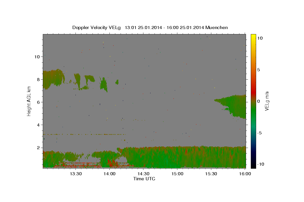The height and width of the screenshot is (202, 304).
Task: Click the end time '16:00 25.01.2014' in title
Action: tap(185, 28)
